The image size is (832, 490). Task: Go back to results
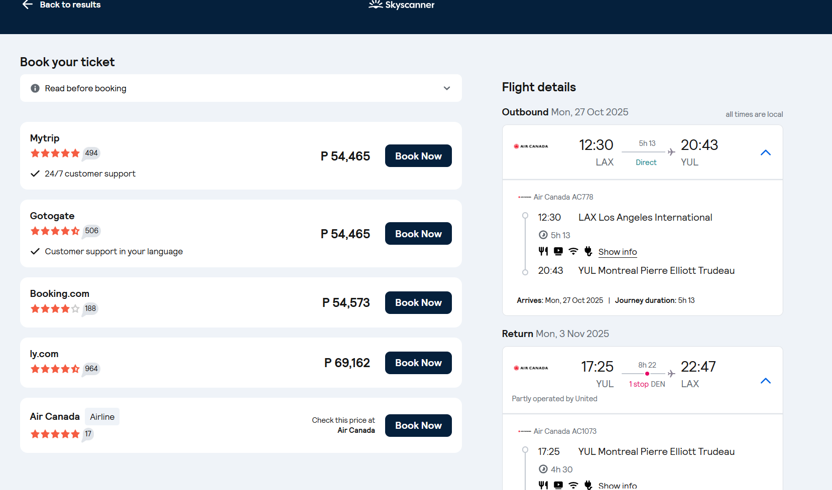[x=70, y=5]
